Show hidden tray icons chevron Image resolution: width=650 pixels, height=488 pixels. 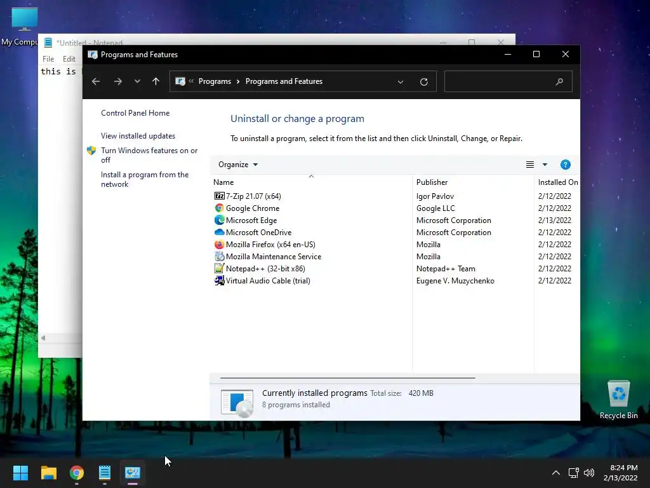556,473
